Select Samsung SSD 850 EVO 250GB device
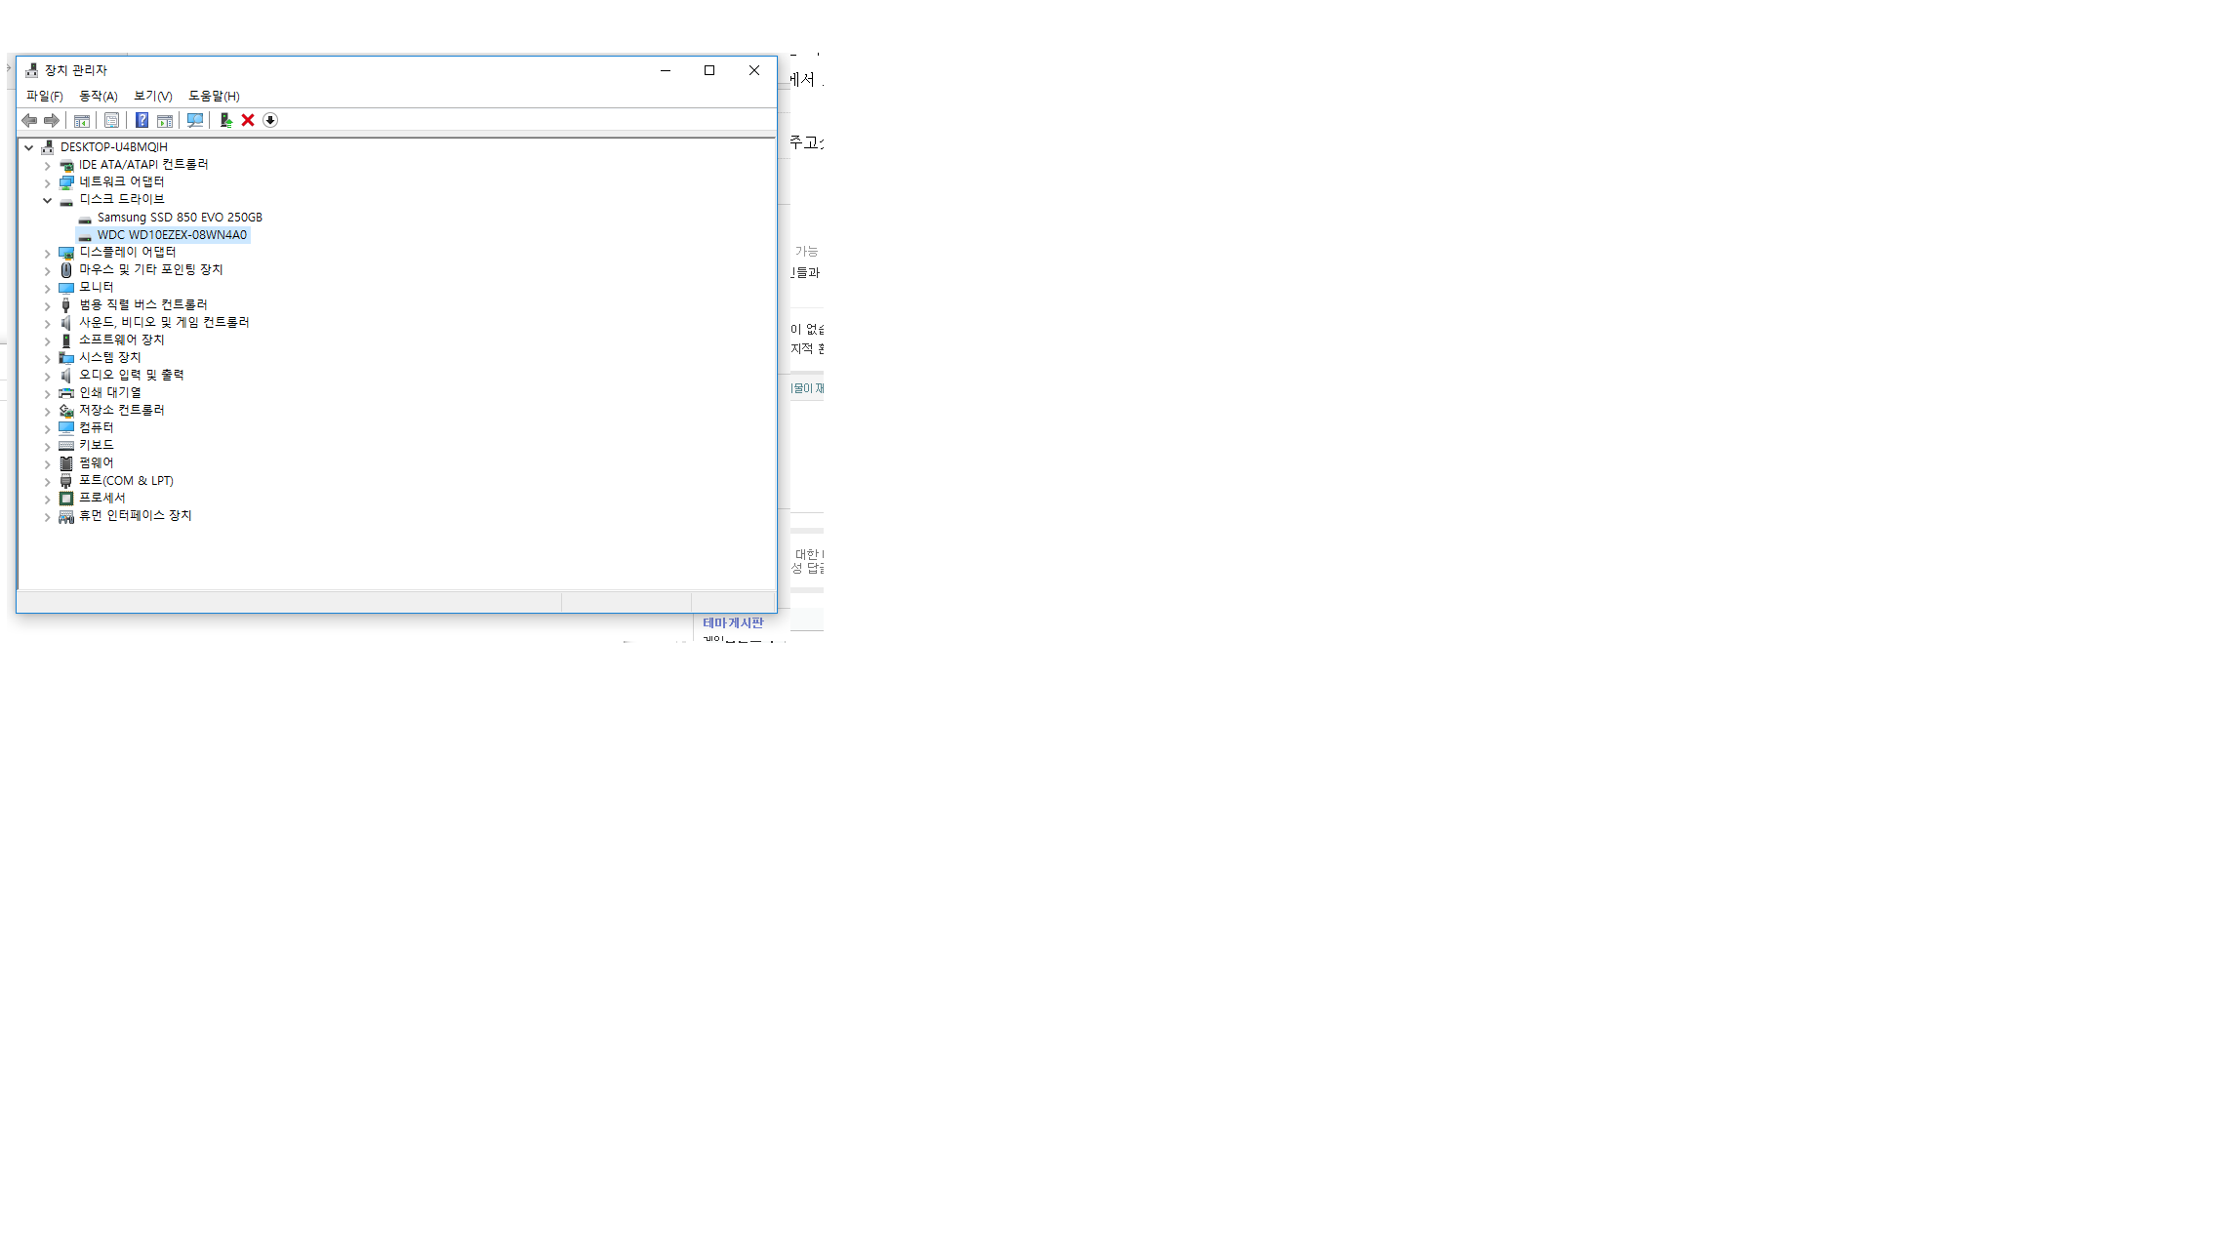 coord(180,218)
